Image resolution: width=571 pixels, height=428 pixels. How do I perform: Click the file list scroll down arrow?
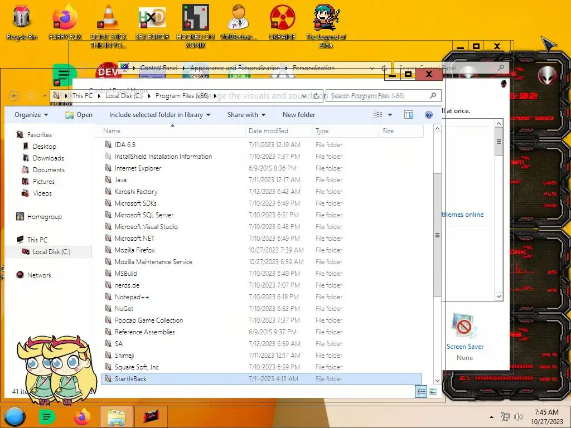click(437, 381)
